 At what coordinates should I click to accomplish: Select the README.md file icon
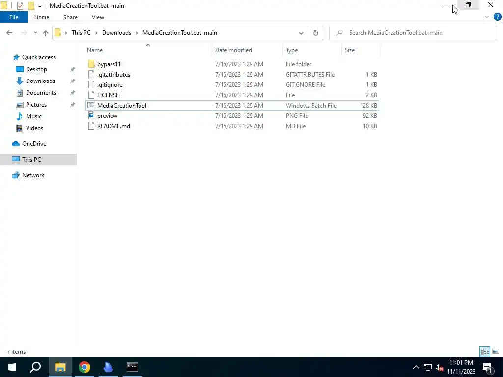click(91, 126)
